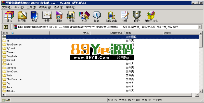Image resolution: width=204 pixels, height=103 pixels.
Task: Expand the archive path dropdown arrow
Action: pyautogui.click(x=200, y=27)
